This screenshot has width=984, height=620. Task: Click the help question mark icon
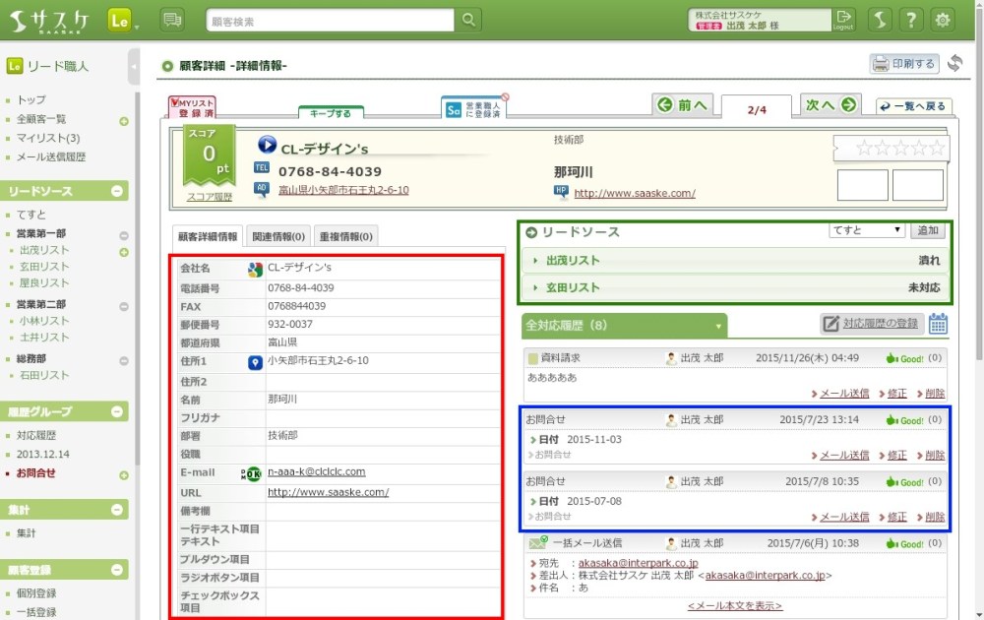click(912, 20)
